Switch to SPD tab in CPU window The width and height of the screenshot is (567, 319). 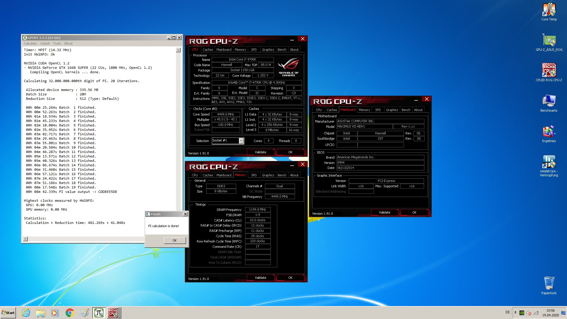tap(254, 50)
